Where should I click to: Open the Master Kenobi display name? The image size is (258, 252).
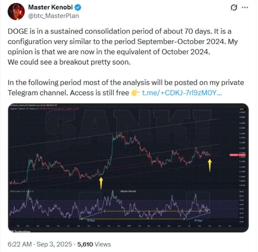click(x=51, y=7)
